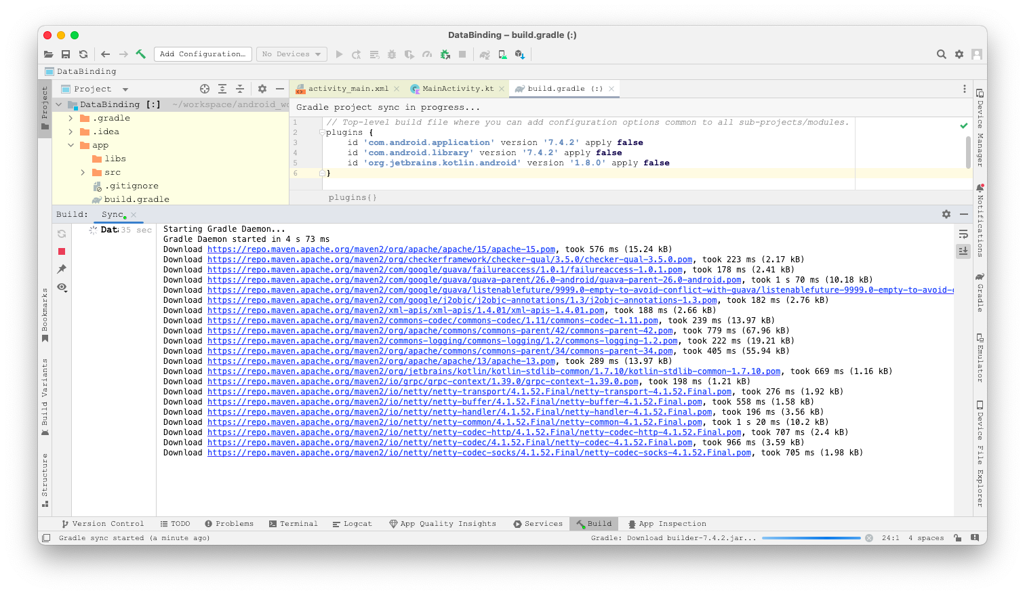The width and height of the screenshot is (1025, 595).
Task: Expand the src folder
Action: pyautogui.click(x=83, y=172)
